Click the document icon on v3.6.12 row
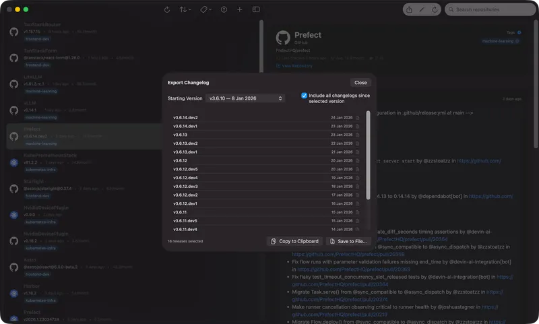 358,161
